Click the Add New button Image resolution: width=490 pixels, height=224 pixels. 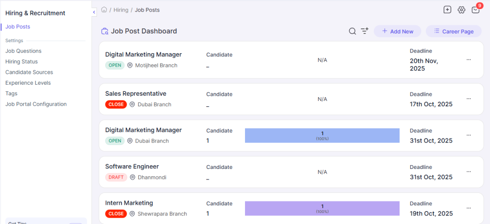coord(397,31)
